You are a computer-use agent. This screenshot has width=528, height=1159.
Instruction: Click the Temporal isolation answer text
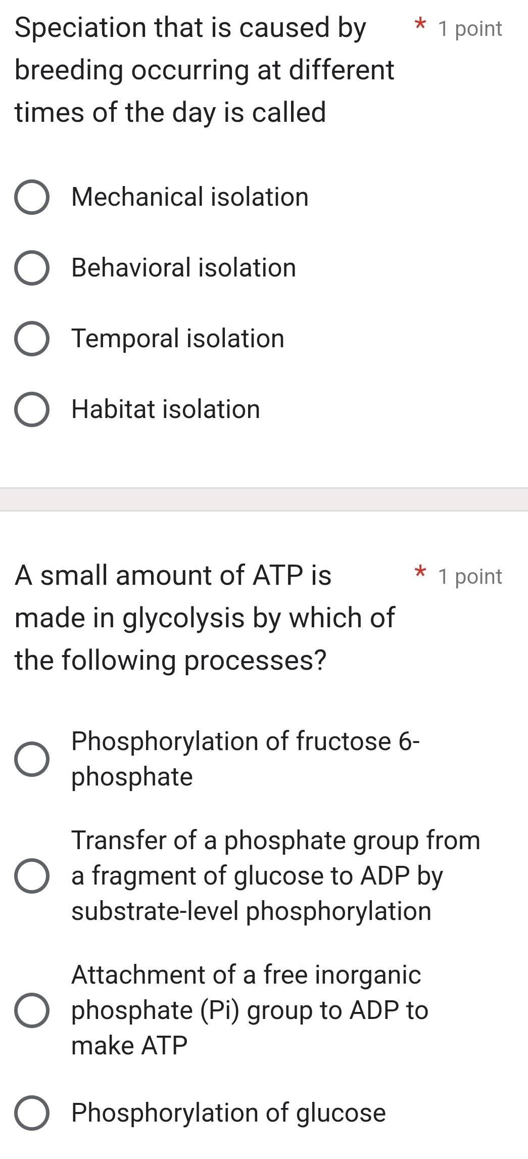pyautogui.click(x=177, y=339)
